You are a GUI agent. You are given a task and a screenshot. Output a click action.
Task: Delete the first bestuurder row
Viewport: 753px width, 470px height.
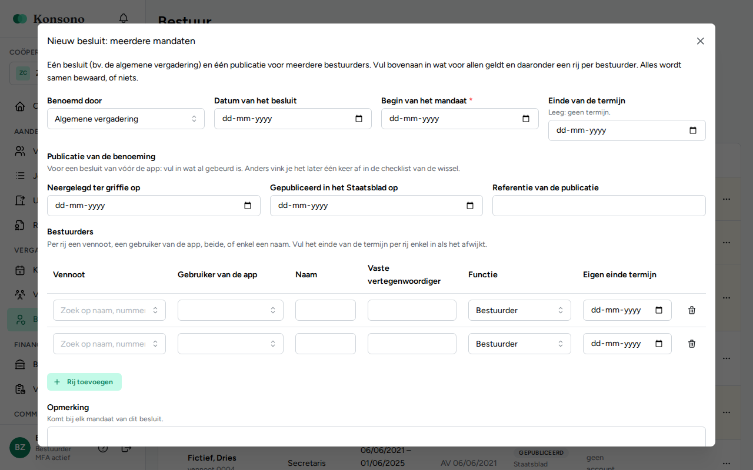click(x=692, y=310)
